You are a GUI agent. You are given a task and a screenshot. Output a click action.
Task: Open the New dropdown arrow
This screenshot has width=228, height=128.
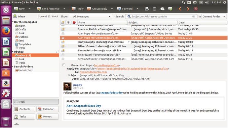coord(29,9)
